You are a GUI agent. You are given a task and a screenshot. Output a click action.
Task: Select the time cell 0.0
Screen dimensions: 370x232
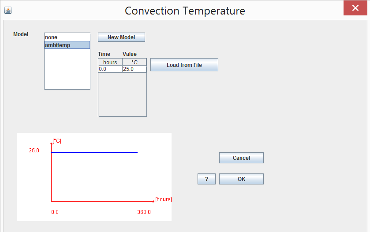coord(110,69)
